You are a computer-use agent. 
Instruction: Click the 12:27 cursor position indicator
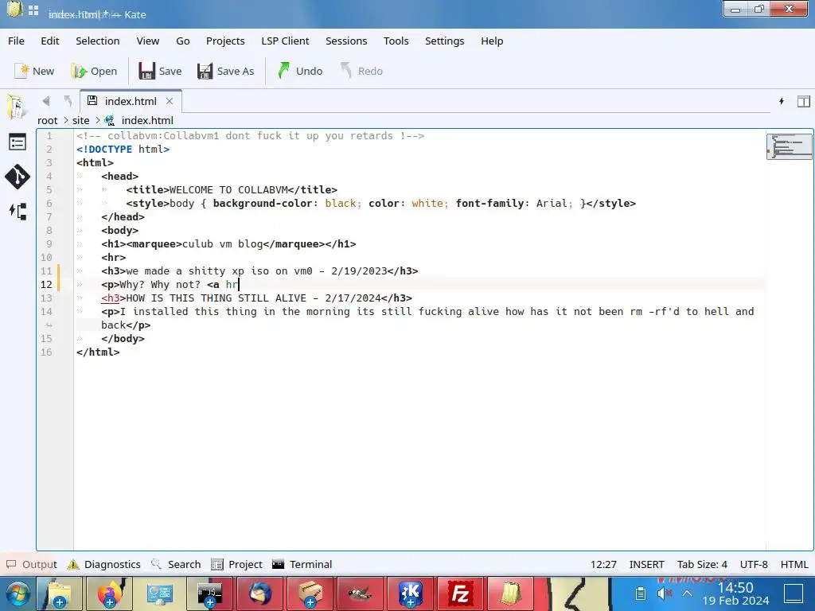603,564
